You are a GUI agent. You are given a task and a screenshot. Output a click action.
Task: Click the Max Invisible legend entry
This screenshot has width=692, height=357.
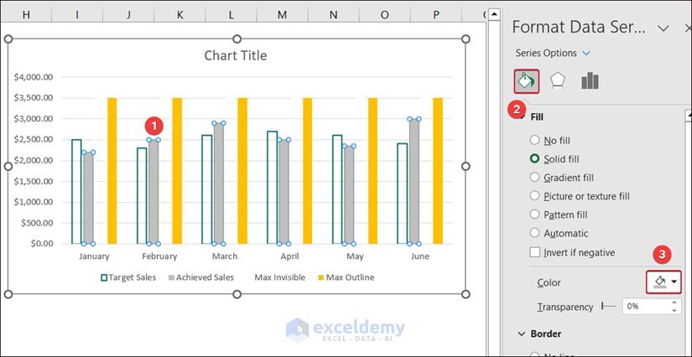coord(280,277)
